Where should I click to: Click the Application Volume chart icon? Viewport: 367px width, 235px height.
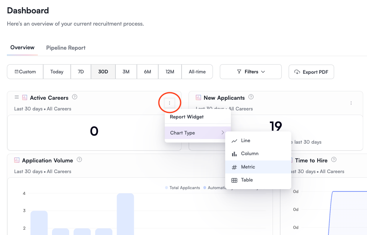[17, 160]
